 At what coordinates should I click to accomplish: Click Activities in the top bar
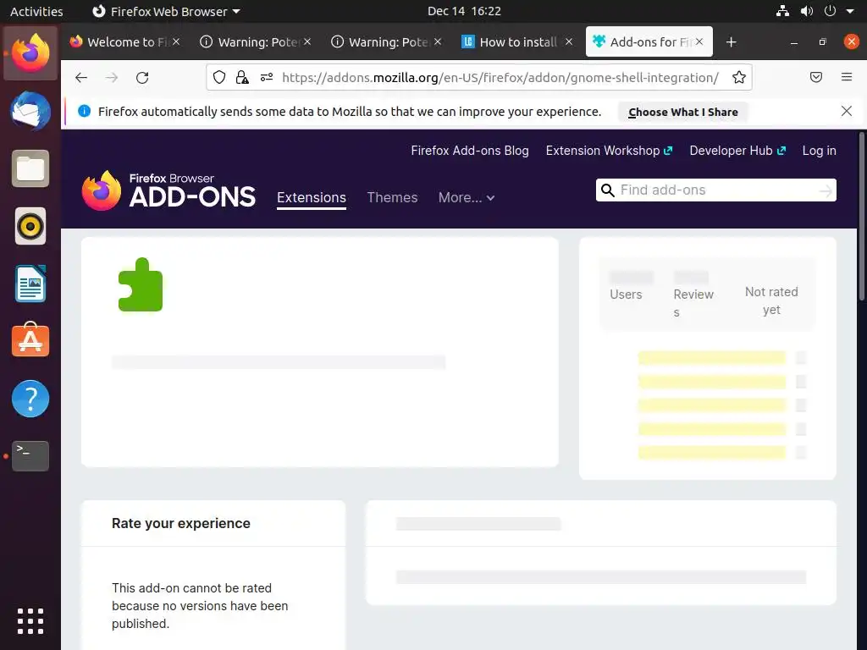point(36,11)
